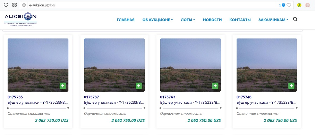Open the НОВОСТИ menu item
315x135 pixels.
(x=212, y=20)
